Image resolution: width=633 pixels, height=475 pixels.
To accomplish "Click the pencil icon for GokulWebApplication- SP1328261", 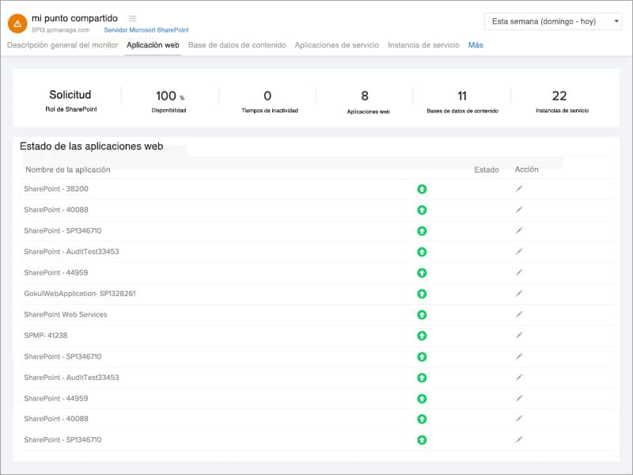I will (x=519, y=293).
